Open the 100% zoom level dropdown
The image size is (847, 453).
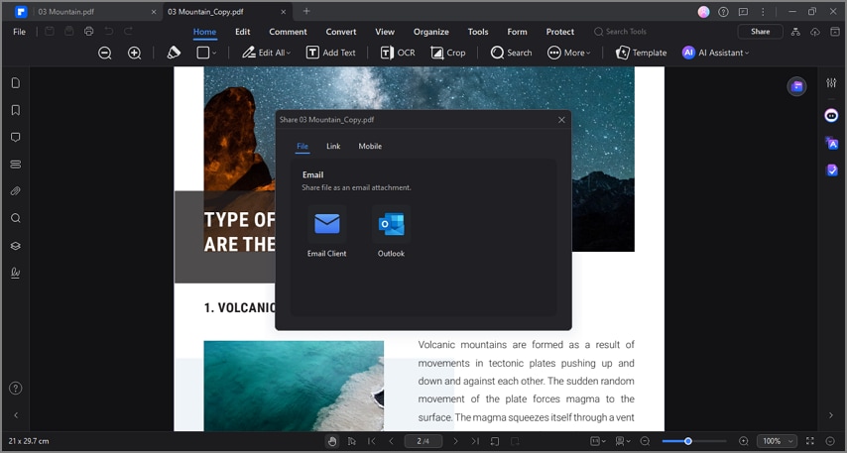pos(777,441)
